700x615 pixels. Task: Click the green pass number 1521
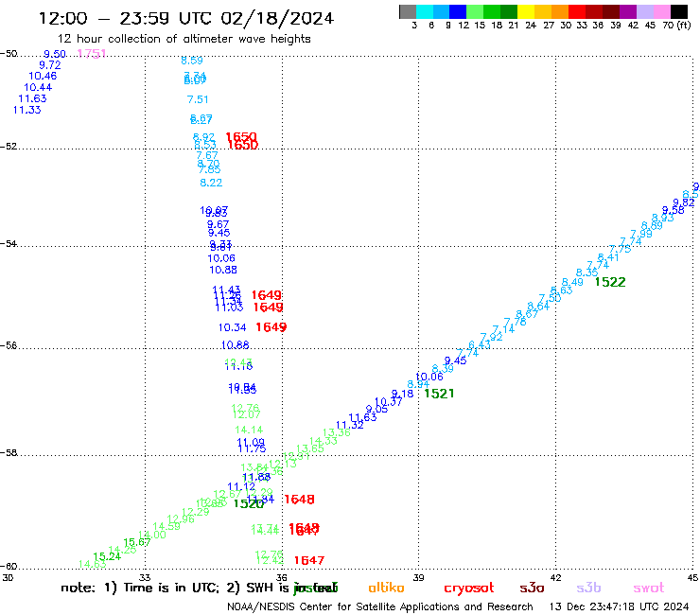click(x=439, y=394)
